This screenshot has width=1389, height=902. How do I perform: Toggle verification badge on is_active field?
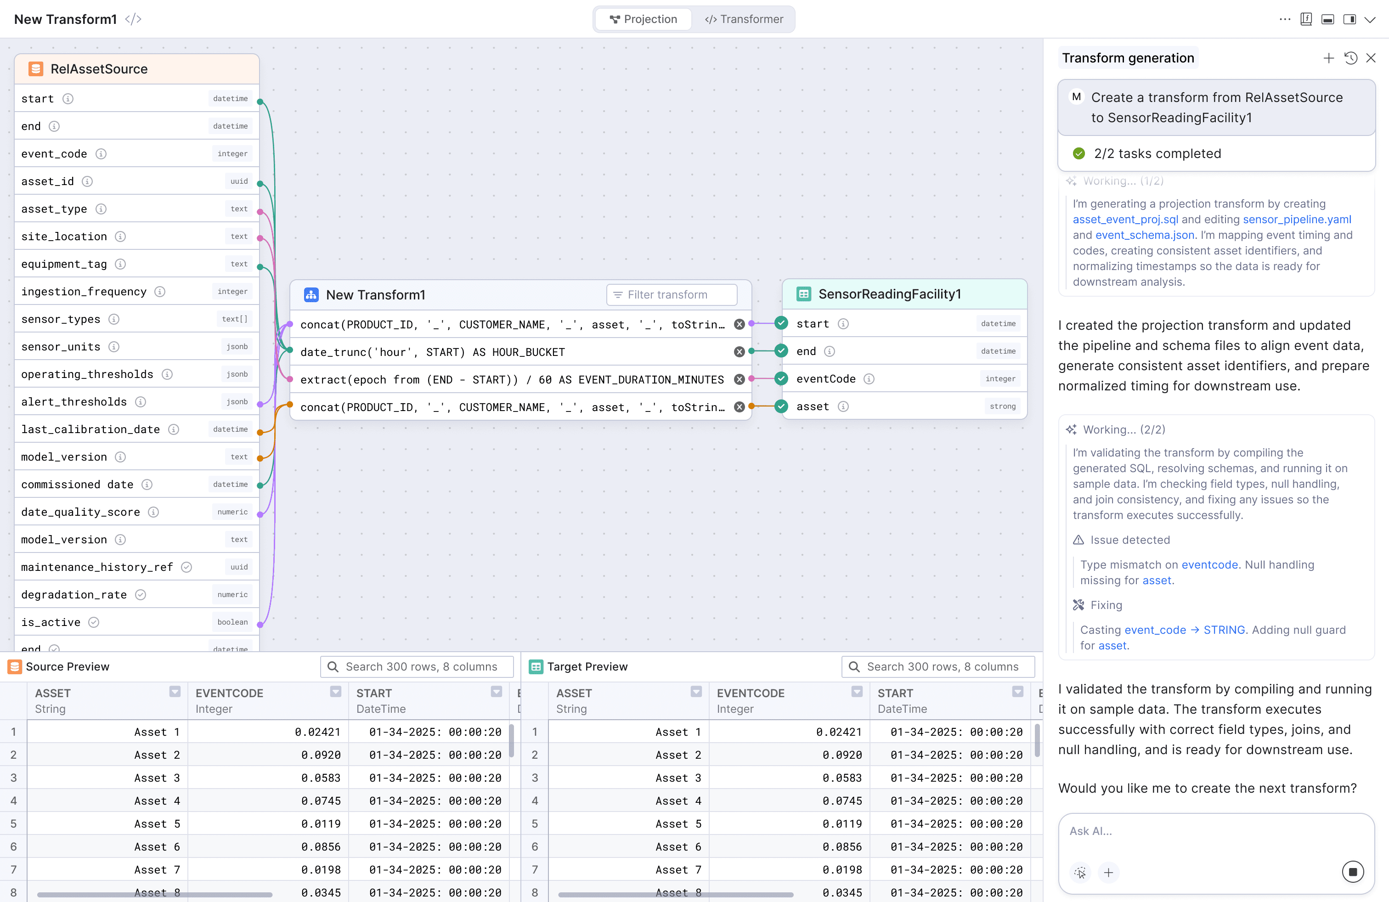[94, 622]
